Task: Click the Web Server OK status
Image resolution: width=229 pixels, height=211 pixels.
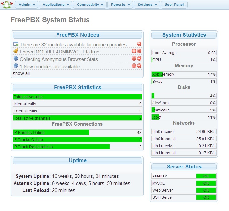Action: coord(206,190)
